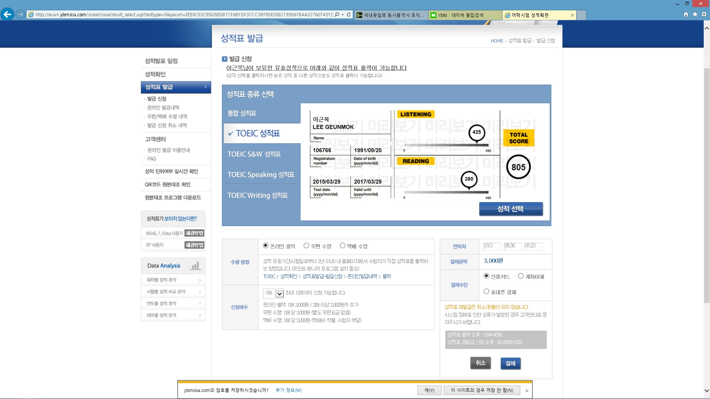The image size is (710, 399).
Task: Open QR코드 원본대조 확인 menu
Action: click(x=168, y=184)
